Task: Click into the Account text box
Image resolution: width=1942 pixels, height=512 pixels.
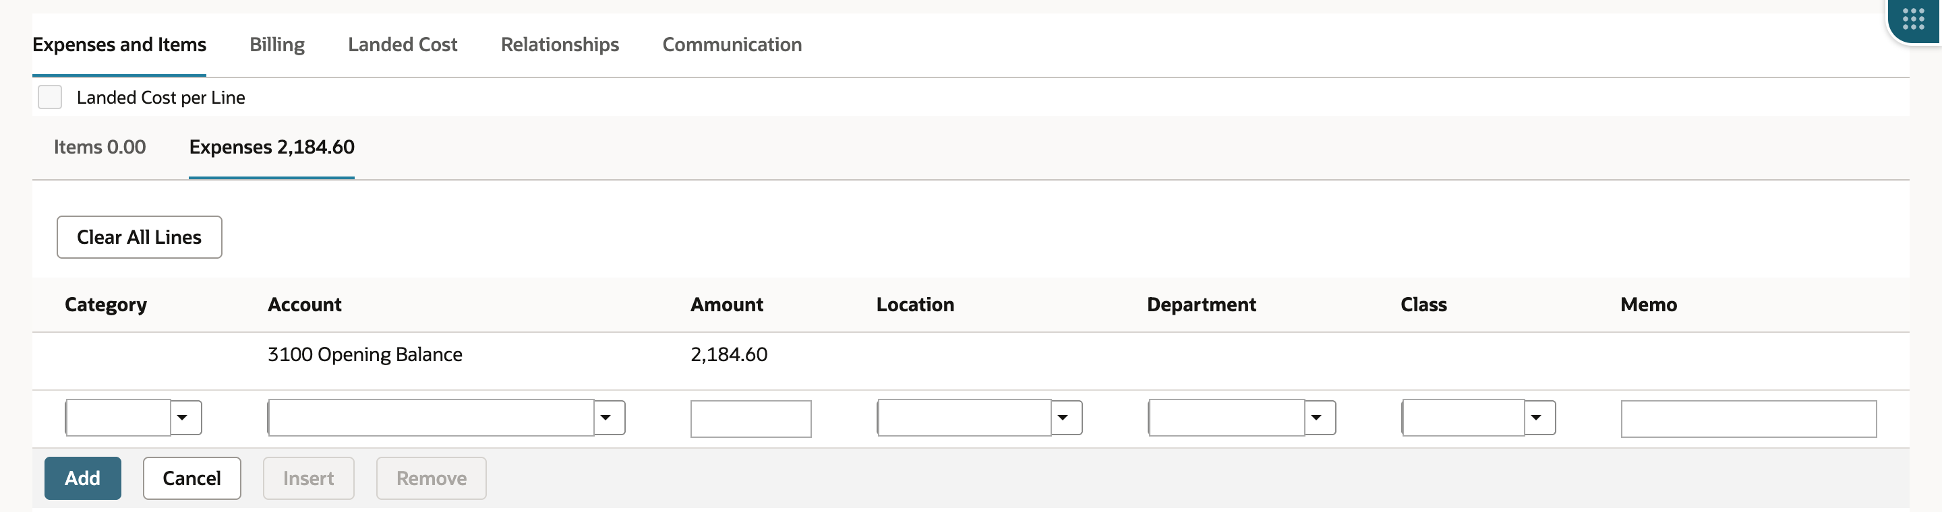Action: 432,418
